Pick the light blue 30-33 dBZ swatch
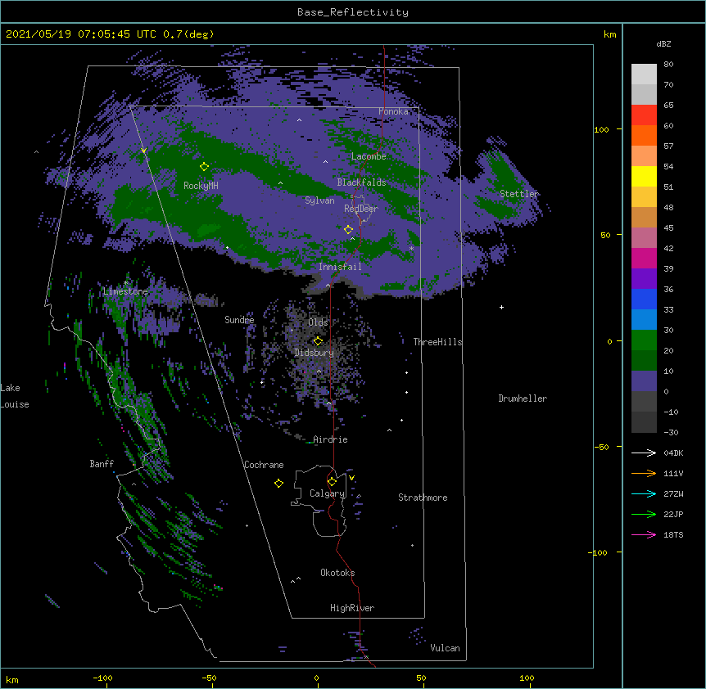This screenshot has width=706, height=689. (x=644, y=320)
